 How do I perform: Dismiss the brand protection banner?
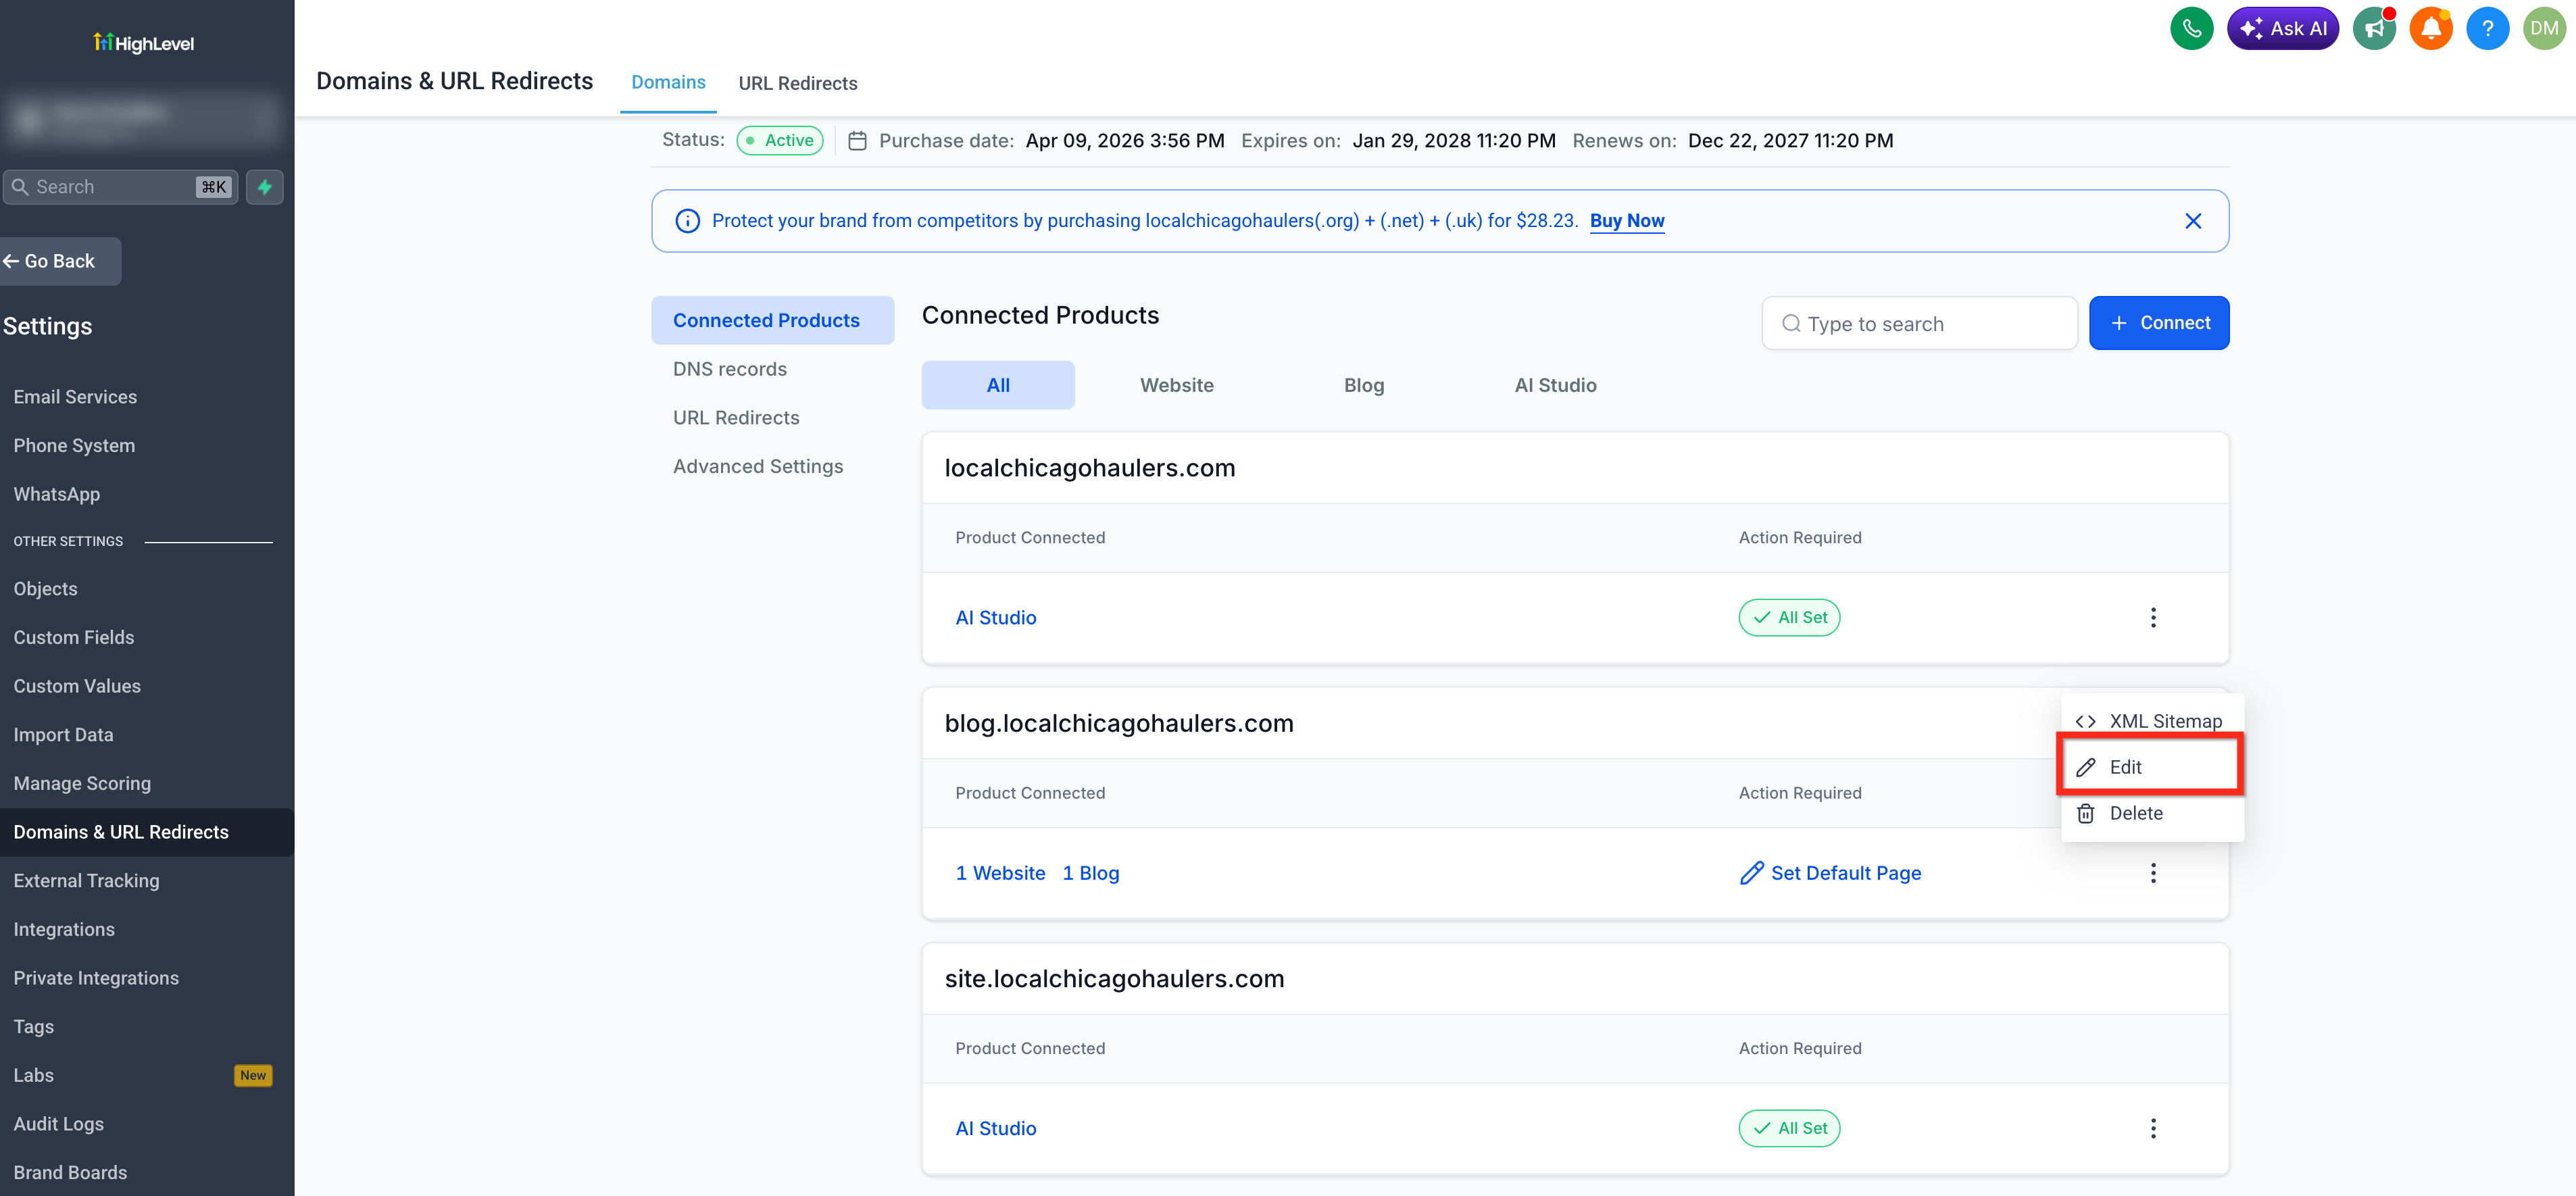coord(2192,221)
